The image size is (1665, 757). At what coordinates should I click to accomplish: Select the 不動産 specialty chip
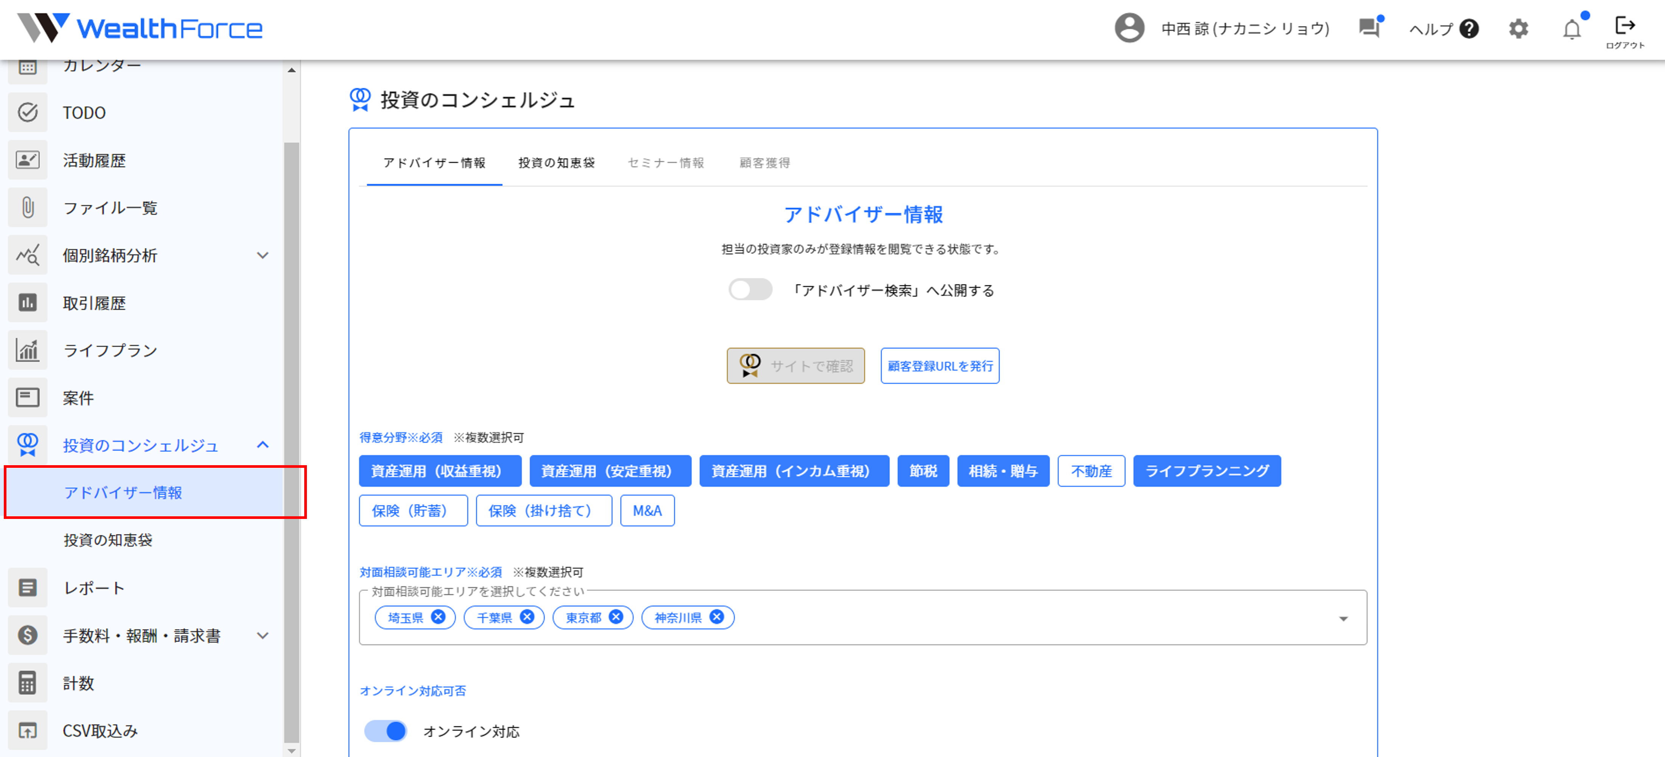pos(1091,470)
